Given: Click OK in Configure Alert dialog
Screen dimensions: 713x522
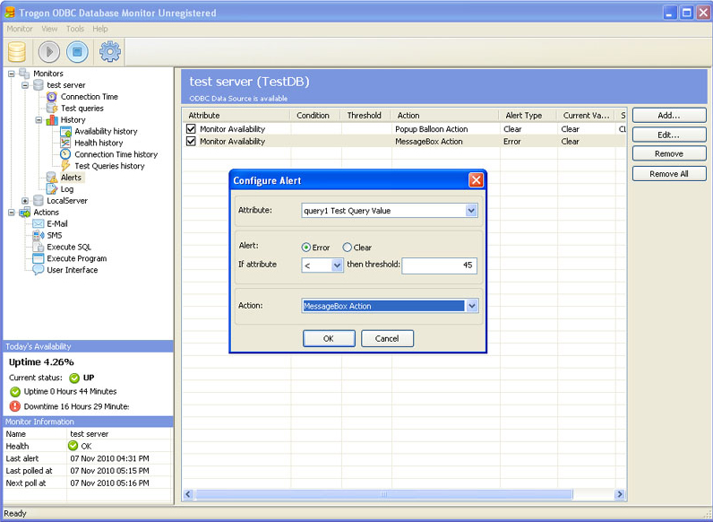Looking at the screenshot, I should 329,338.
